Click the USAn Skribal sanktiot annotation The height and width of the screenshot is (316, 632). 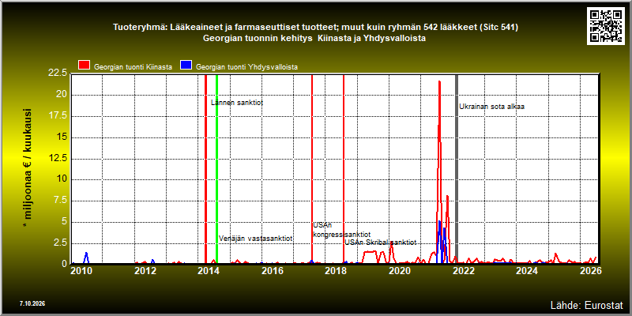coord(381,243)
